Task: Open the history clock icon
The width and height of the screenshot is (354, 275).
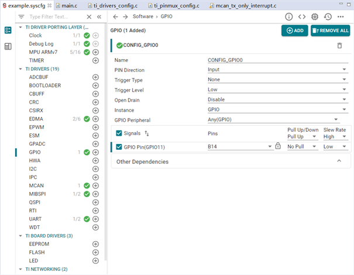Action: tap(328, 17)
